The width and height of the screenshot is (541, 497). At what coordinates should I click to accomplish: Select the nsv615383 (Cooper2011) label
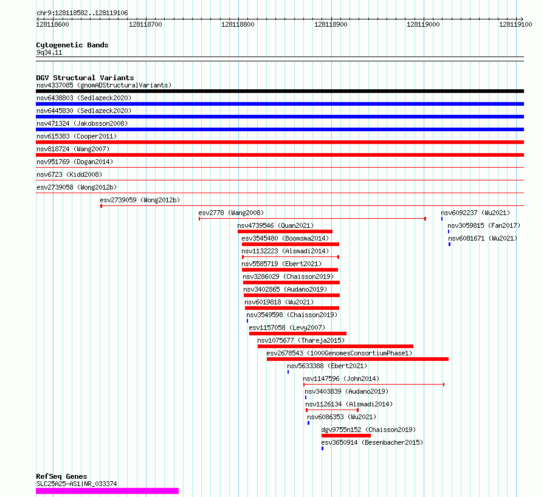point(77,136)
